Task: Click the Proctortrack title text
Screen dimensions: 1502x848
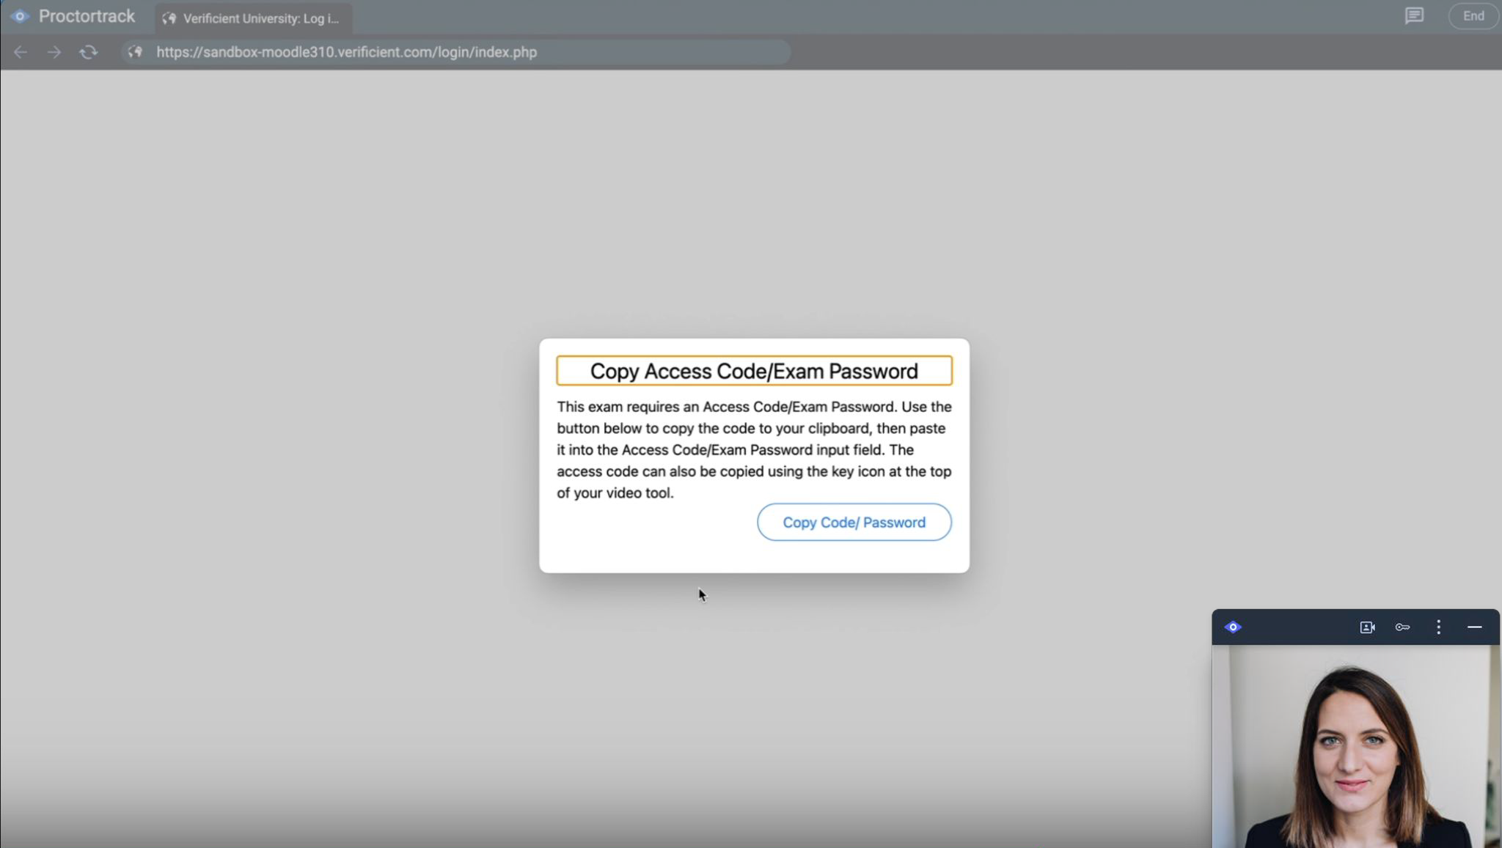Action: (x=87, y=16)
